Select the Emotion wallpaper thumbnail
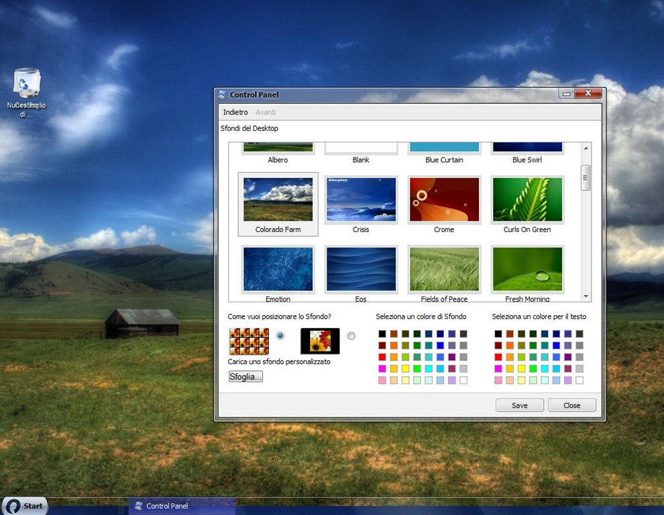This screenshot has height=515, width=664. tap(278, 269)
